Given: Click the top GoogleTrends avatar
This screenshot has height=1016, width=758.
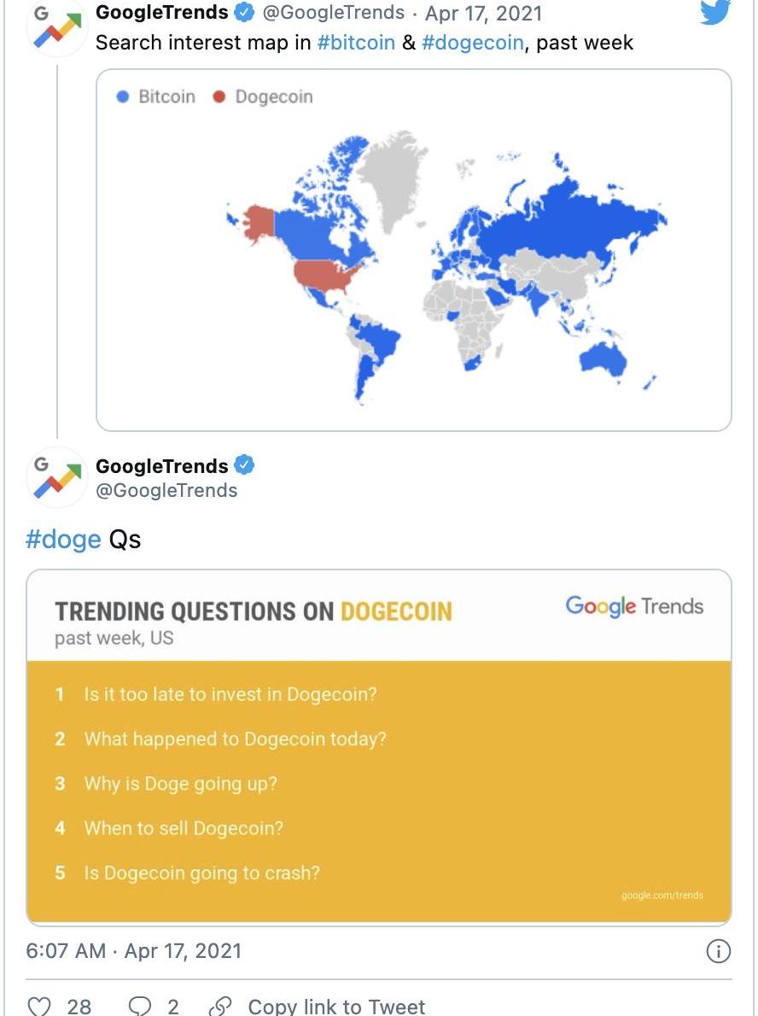Looking at the screenshot, I should 57,29.
